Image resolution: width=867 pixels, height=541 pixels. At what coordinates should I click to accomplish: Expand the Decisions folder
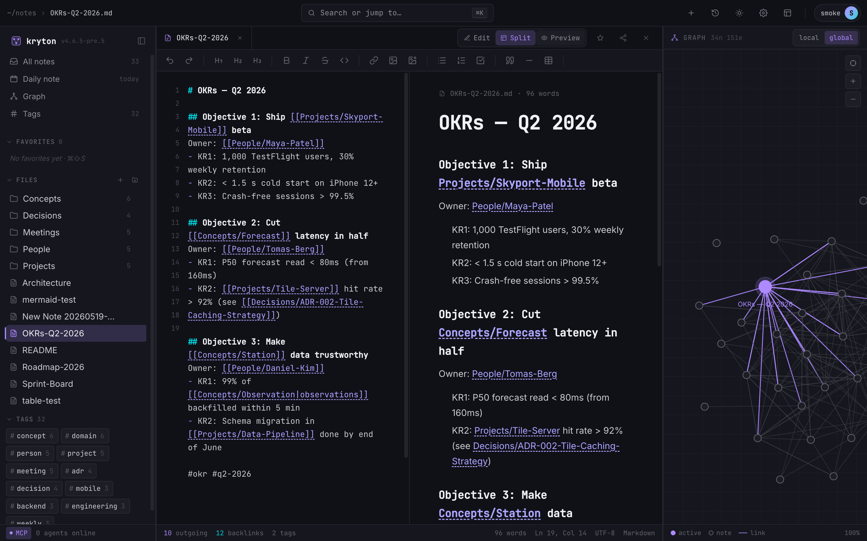point(76,215)
